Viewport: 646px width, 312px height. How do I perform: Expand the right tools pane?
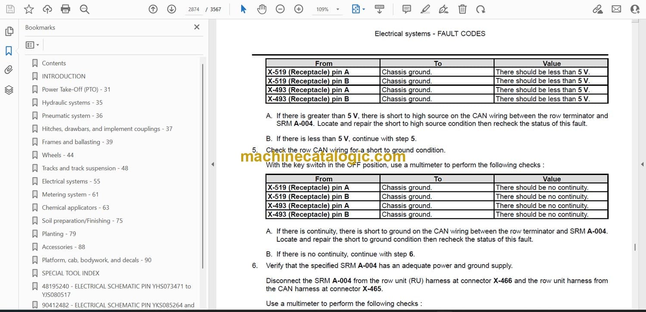point(642,164)
